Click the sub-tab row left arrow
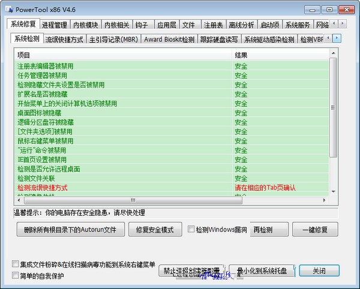 tap(328, 38)
